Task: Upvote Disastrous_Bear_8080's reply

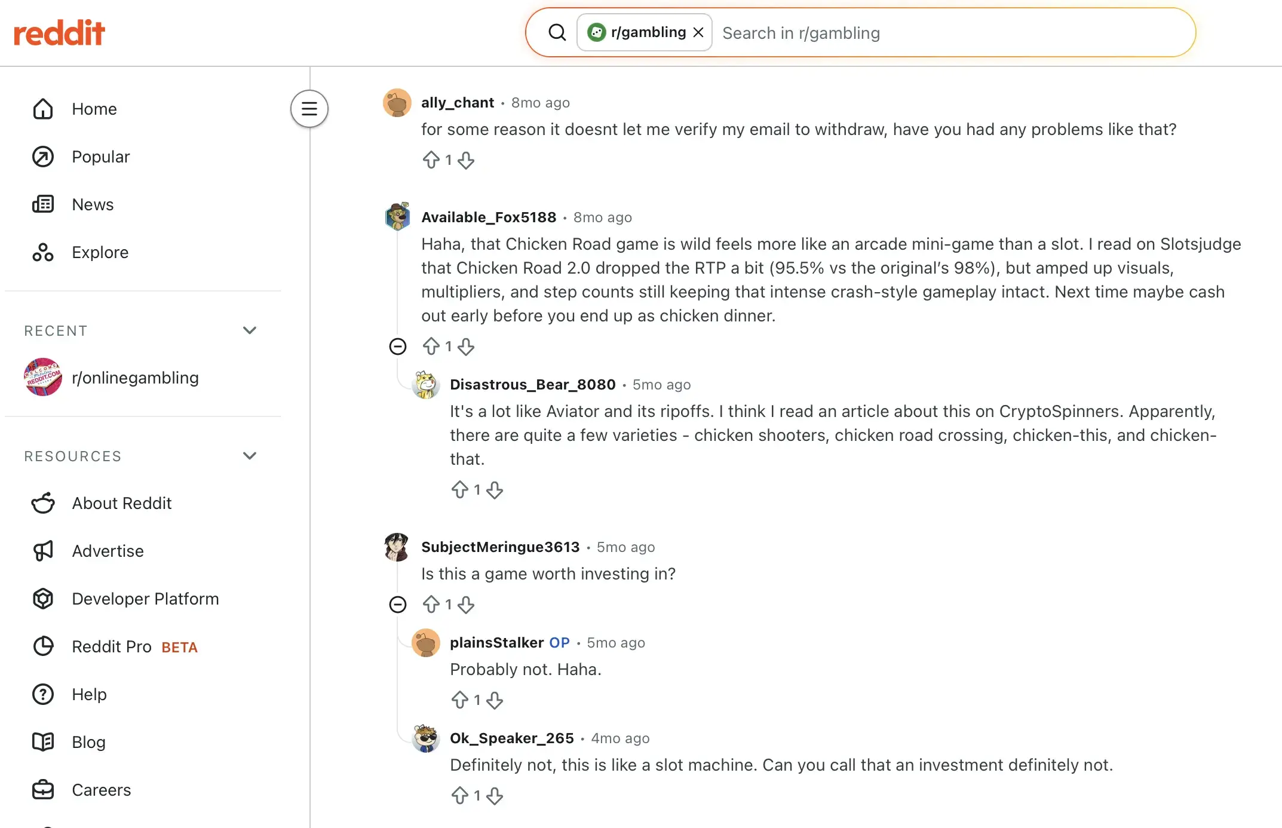Action: click(459, 490)
